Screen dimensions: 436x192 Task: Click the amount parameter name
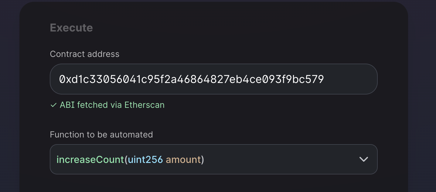tap(183, 159)
